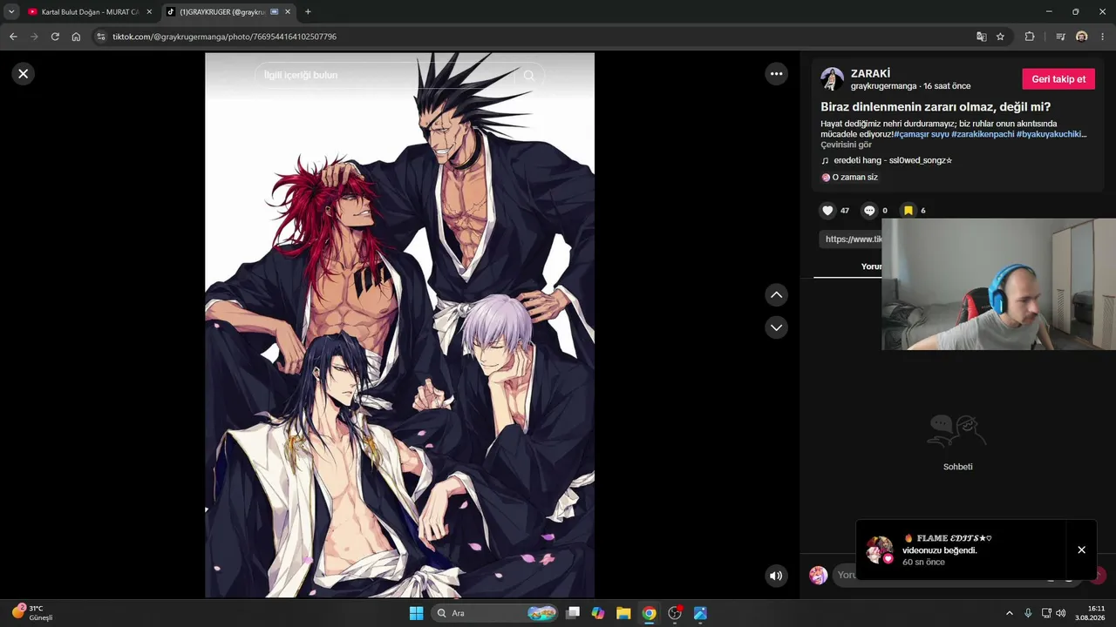This screenshot has height=627, width=1116.
Task: Open the graykrugermanga username link
Action: tap(883, 86)
